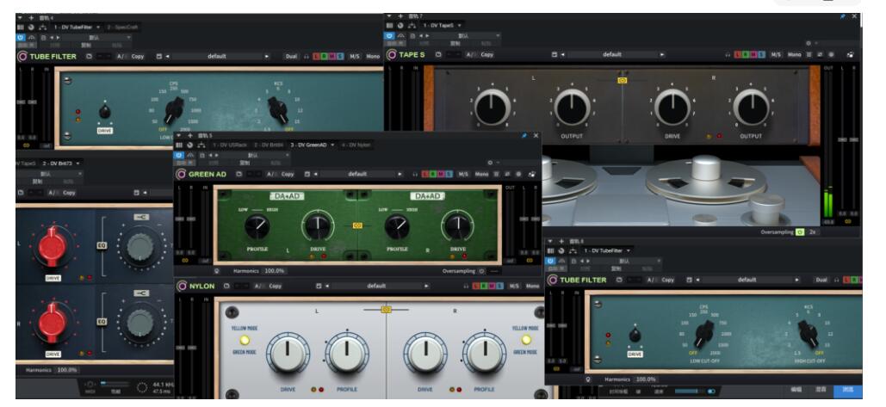Click the upper red DRIVE knob on Brit73

click(x=53, y=246)
